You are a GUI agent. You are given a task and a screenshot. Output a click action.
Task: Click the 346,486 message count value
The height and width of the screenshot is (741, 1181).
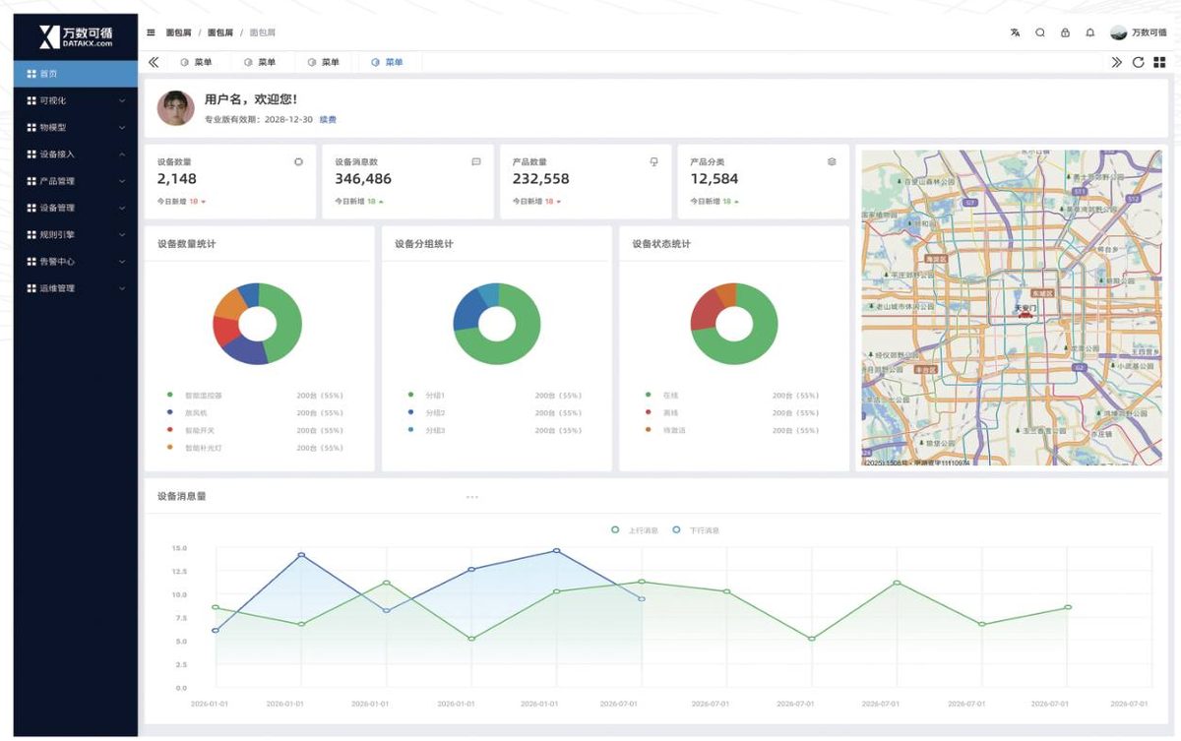(363, 179)
